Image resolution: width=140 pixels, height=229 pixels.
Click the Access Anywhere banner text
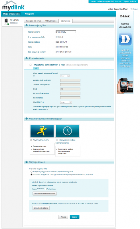point(125,25)
